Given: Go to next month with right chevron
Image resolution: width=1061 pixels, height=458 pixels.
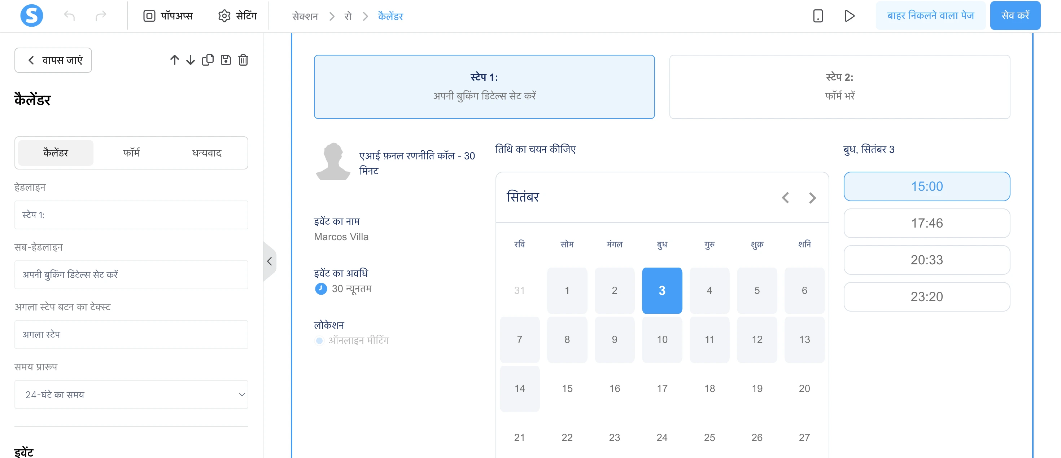Looking at the screenshot, I should tap(812, 198).
